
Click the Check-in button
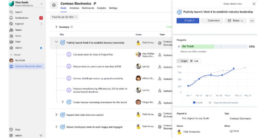[188, 21]
